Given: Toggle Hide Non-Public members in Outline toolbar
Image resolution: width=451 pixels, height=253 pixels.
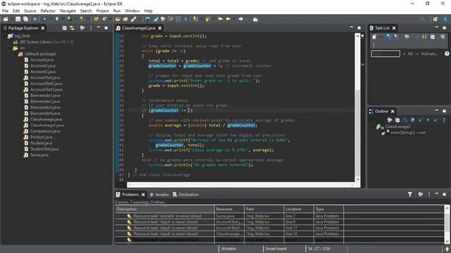Looking at the screenshot, I should click(428, 120).
